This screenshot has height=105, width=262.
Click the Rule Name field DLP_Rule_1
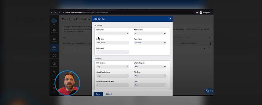pyautogui.click(x=112, y=43)
